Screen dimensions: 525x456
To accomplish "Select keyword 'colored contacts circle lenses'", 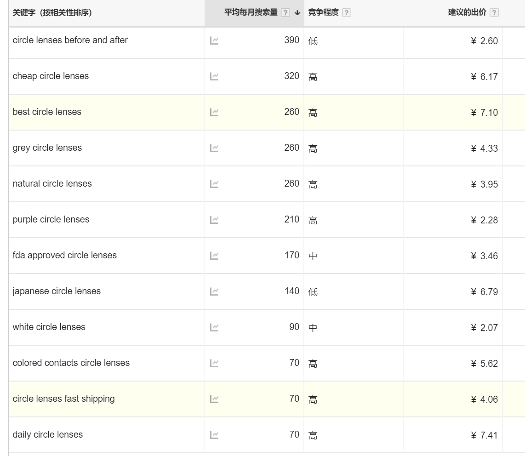I will click(71, 363).
